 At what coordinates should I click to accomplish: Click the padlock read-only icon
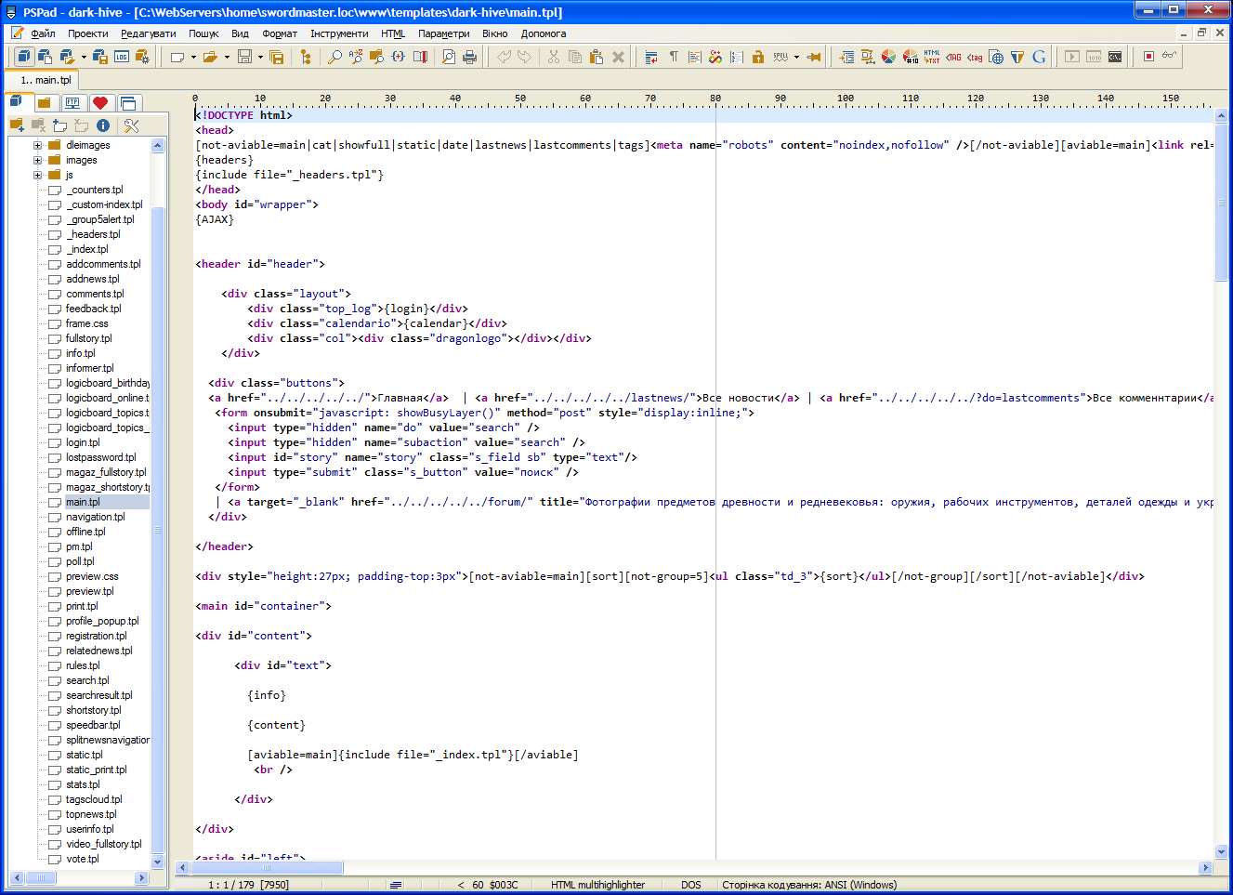[758, 57]
